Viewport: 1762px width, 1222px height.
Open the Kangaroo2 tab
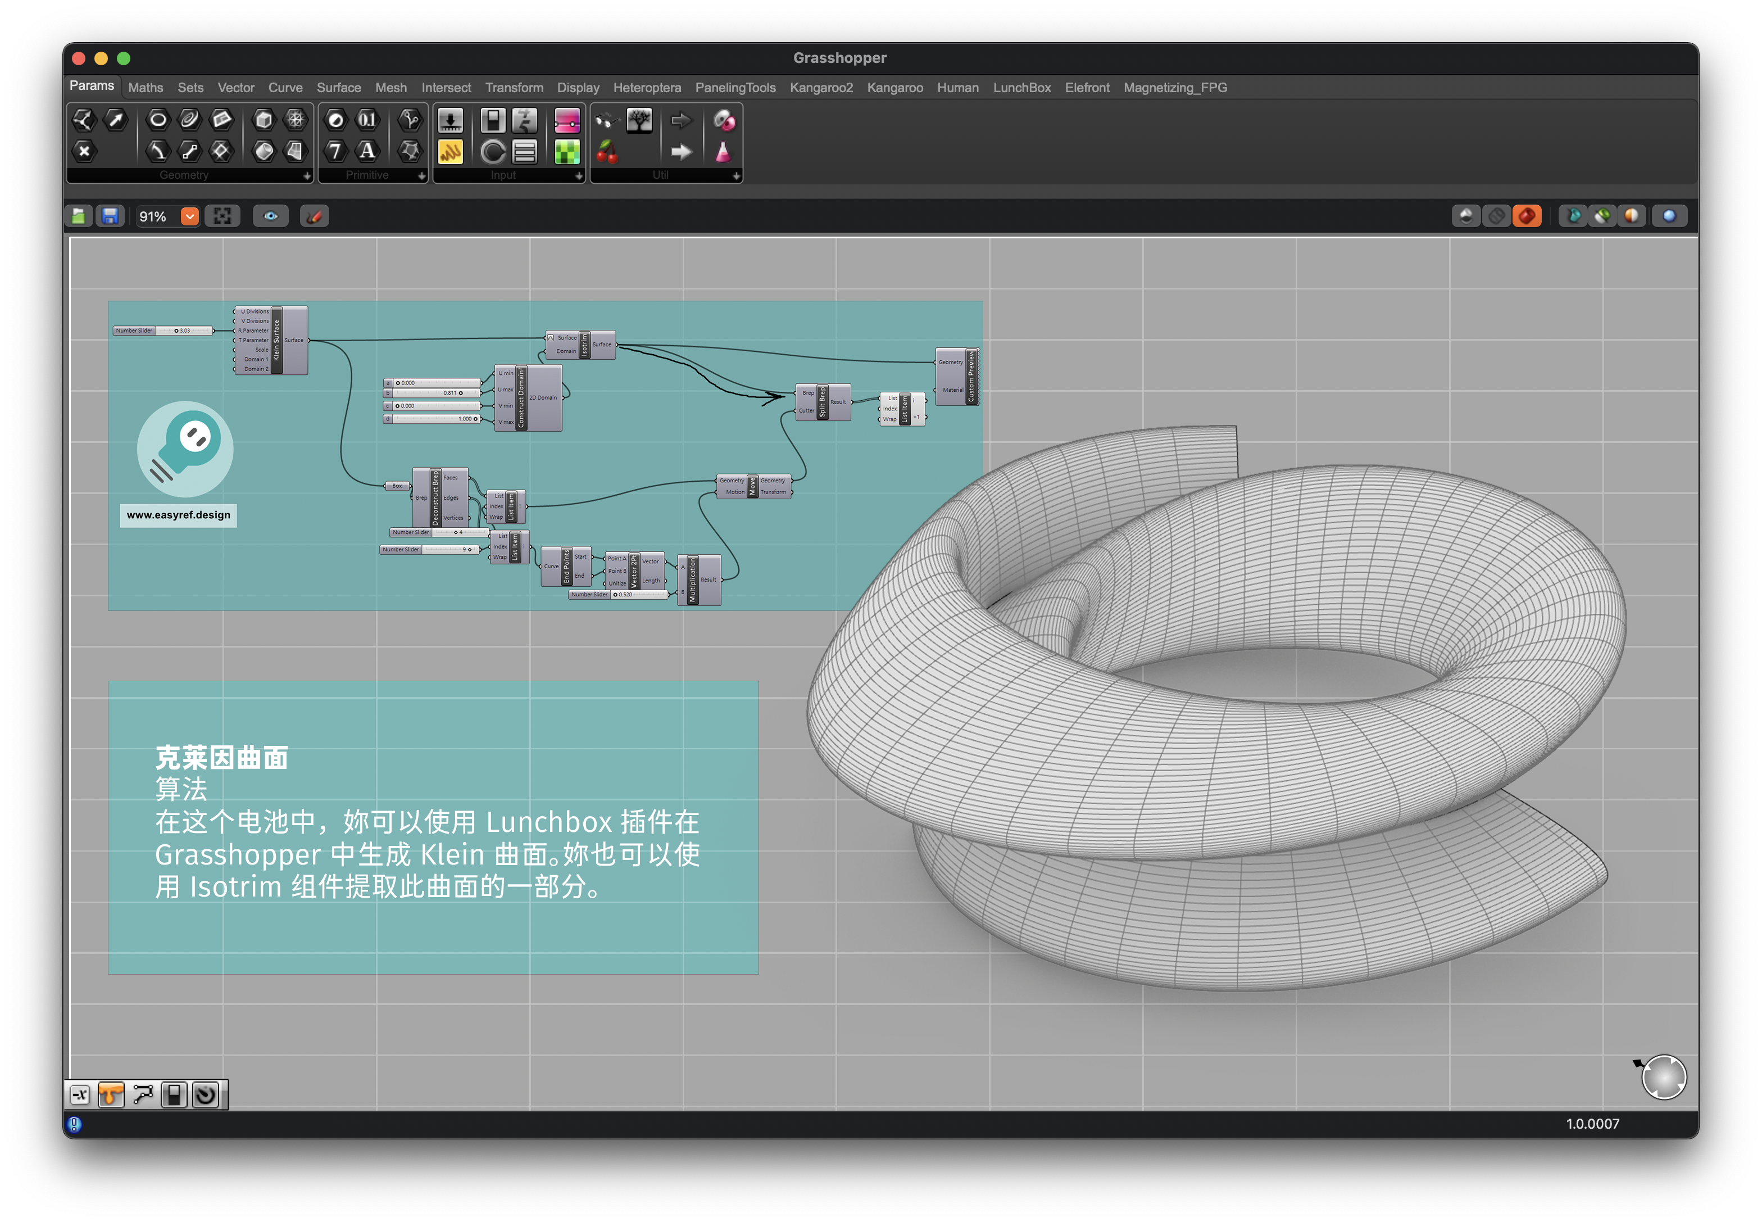coord(820,87)
